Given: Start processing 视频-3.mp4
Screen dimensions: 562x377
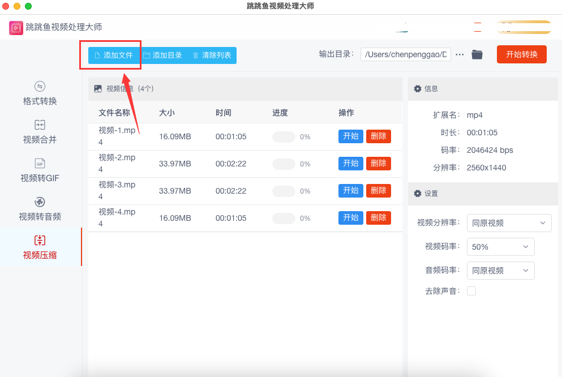Looking at the screenshot, I should point(350,191).
